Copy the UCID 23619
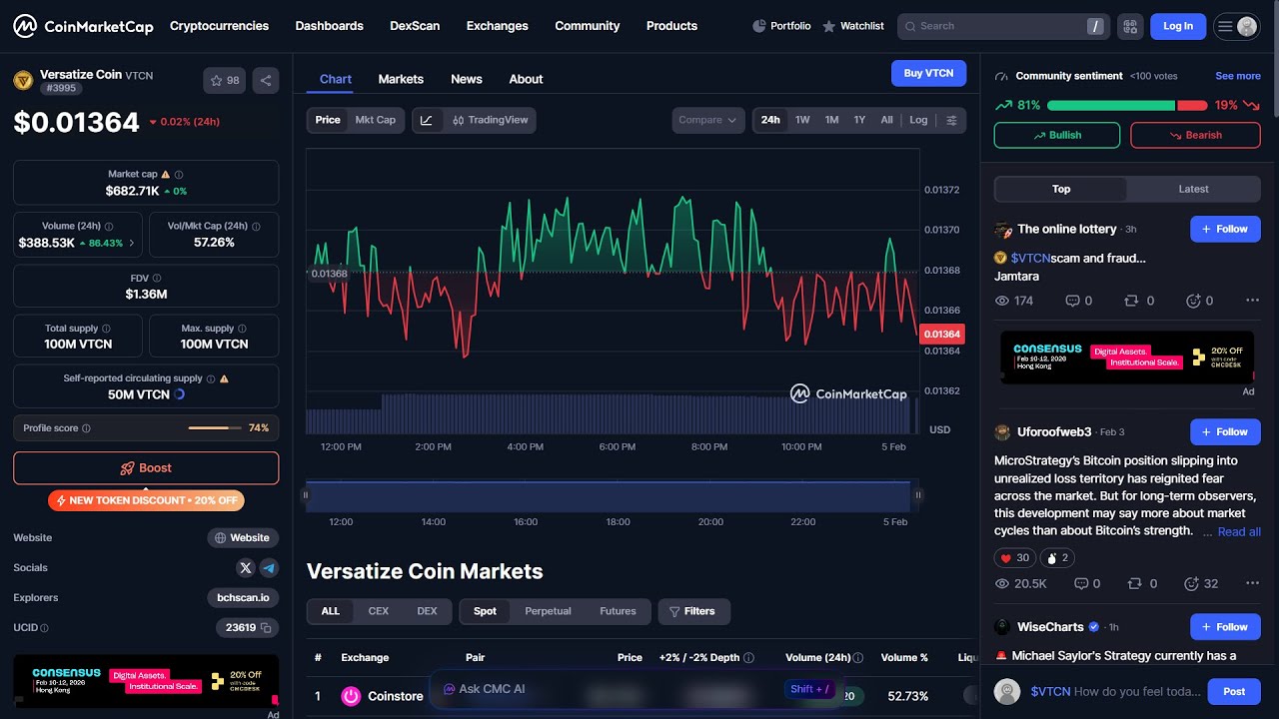 (266, 628)
